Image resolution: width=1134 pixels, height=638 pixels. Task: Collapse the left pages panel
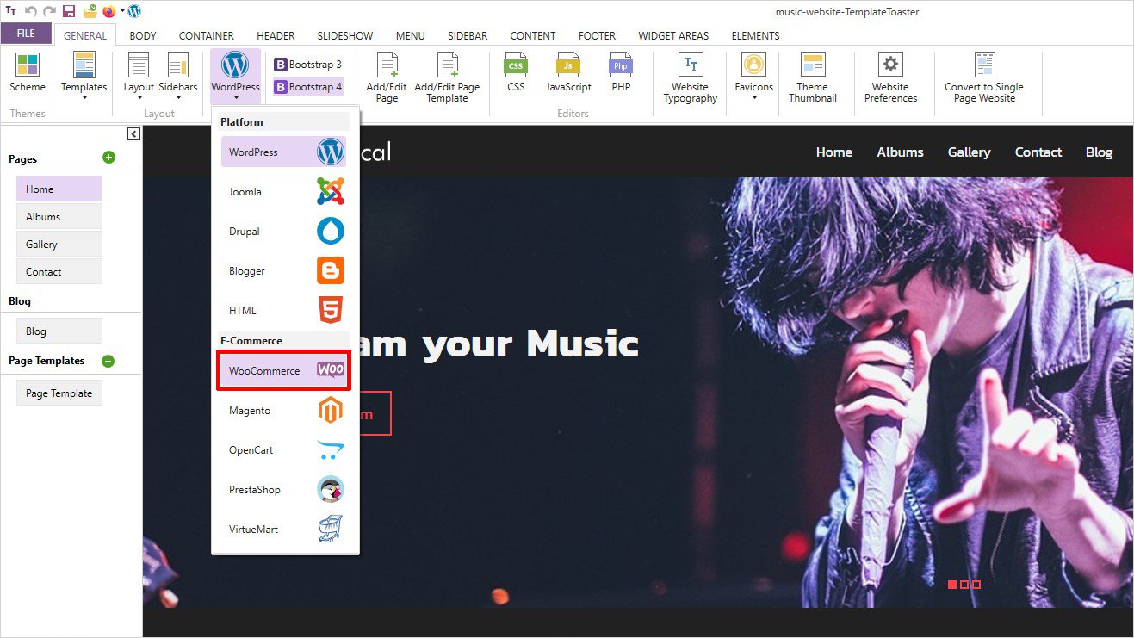(x=133, y=133)
